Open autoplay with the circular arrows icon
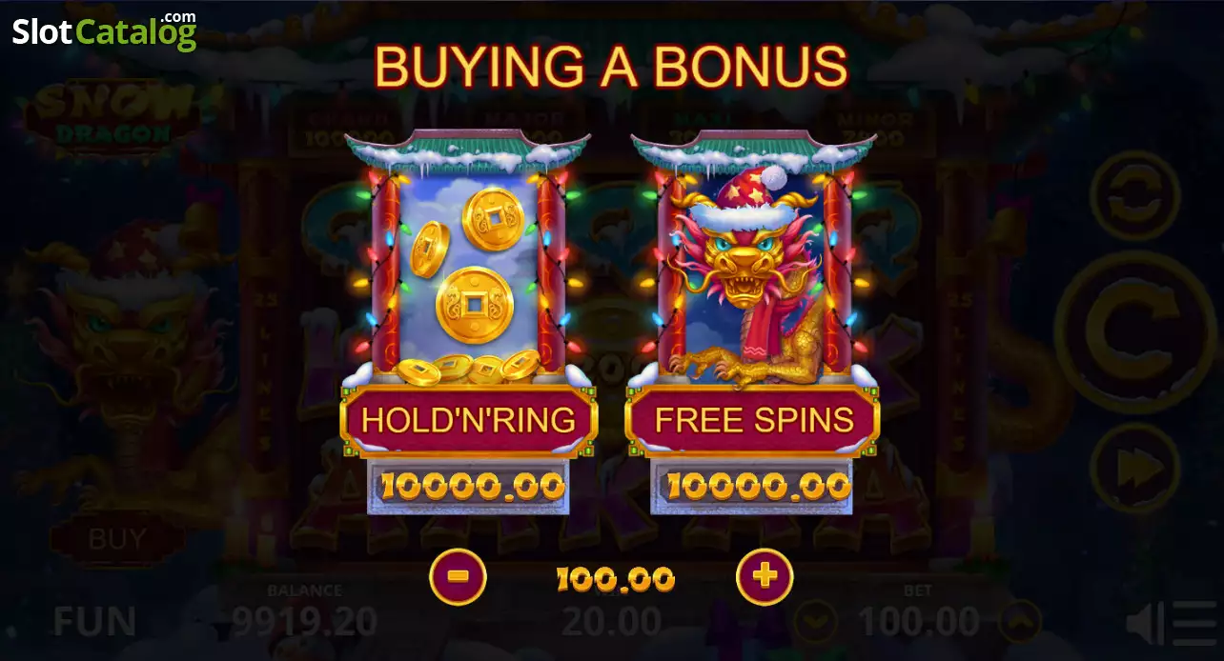Image resolution: width=1224 pixels, height=661 pixels. click(1134, 196)
